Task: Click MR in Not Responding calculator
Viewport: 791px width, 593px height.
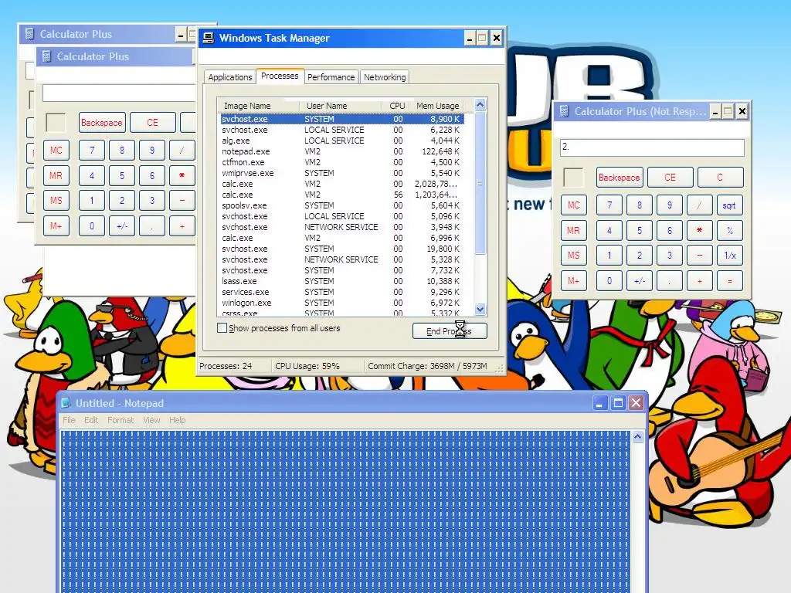Action: point(574,230)
